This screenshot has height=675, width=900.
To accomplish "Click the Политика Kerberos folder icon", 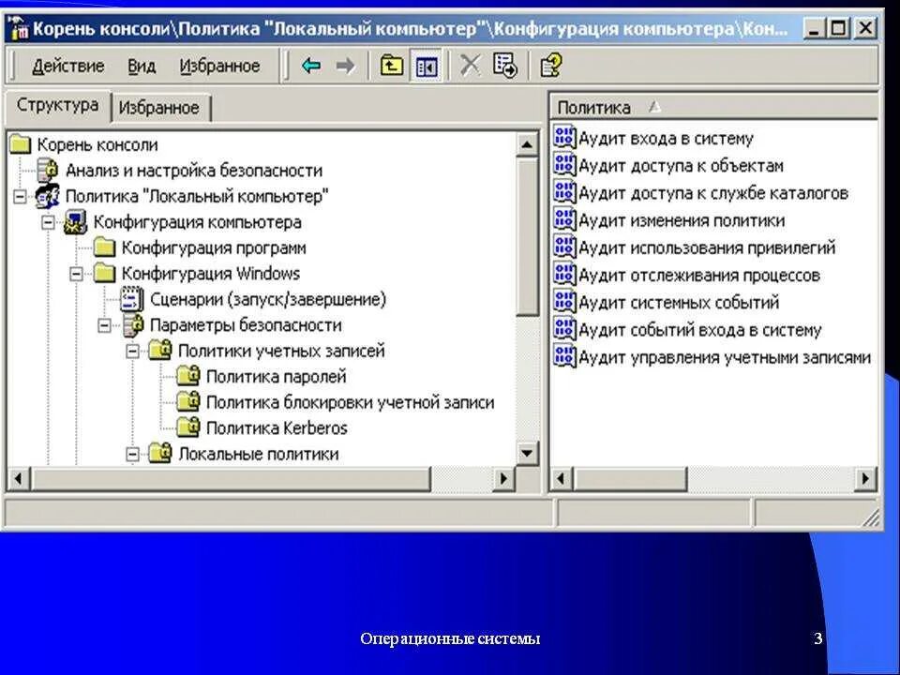I will [188, 427].
